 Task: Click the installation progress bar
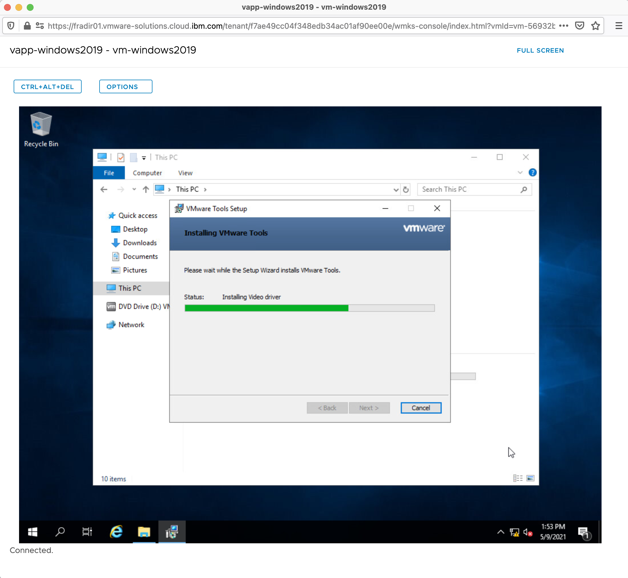point(309,308)
